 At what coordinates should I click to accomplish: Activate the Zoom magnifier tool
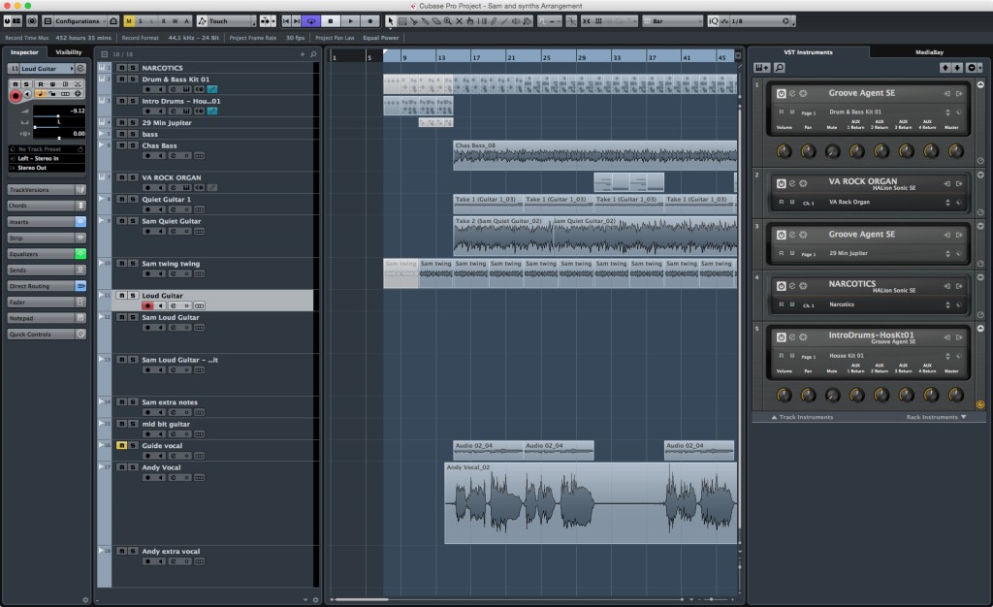coord(448,21)
